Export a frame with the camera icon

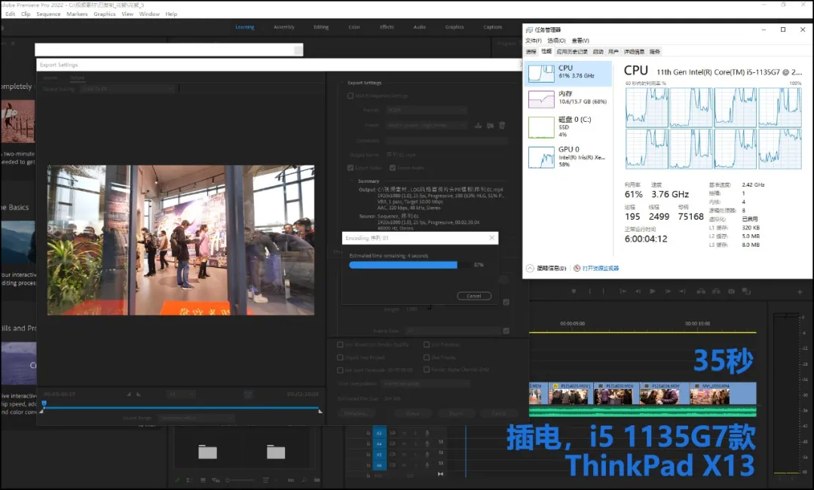click(x=731, y=291)
